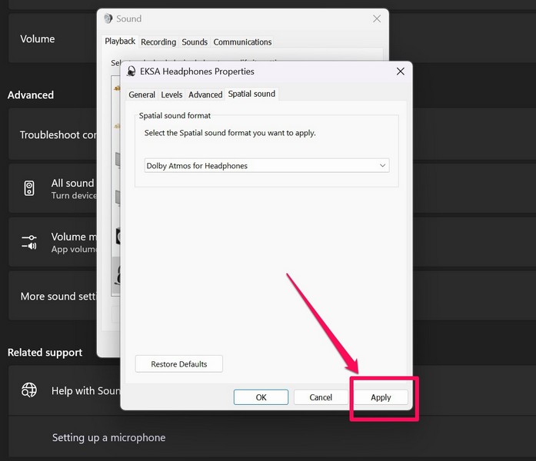Go to the Advanced tab
The image size is (536, 461).
[x=205, y=95]
